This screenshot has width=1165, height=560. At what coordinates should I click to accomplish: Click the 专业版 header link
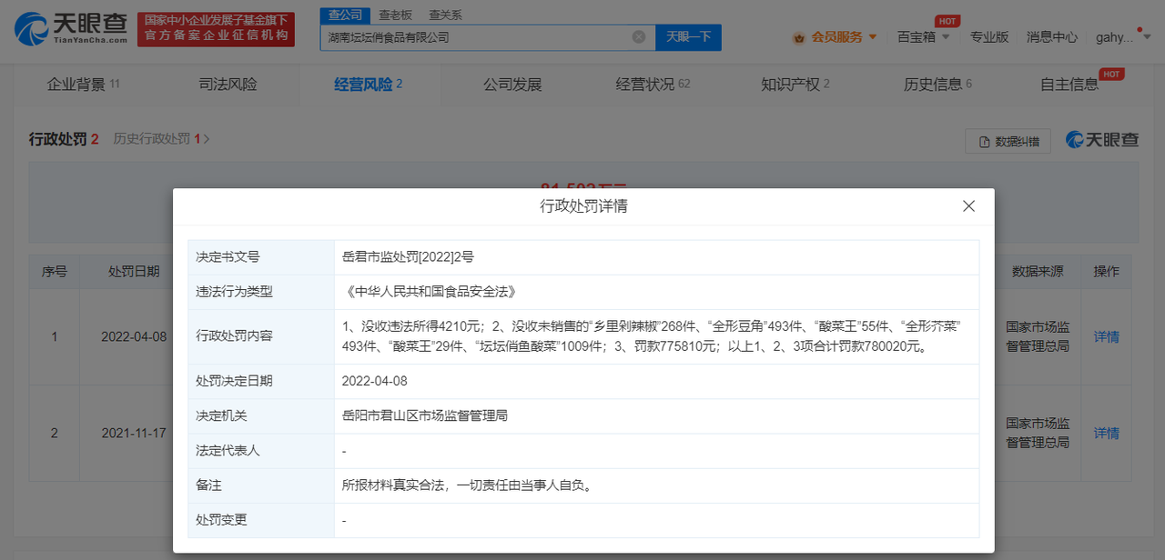(x=988, y=37)
